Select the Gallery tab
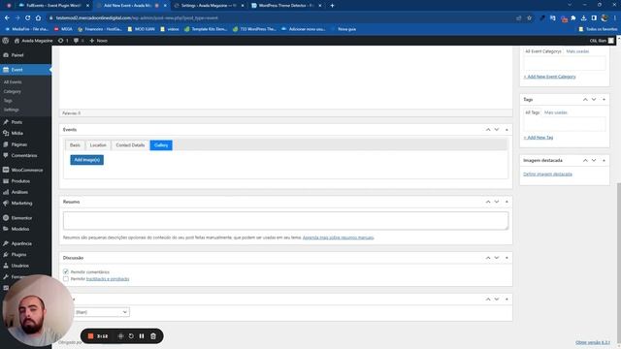 [x=161, y=145]
